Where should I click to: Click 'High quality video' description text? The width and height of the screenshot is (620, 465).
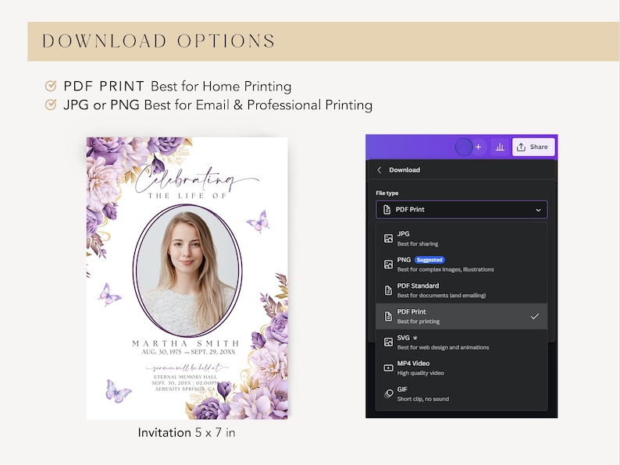click(x=421, y=373)
